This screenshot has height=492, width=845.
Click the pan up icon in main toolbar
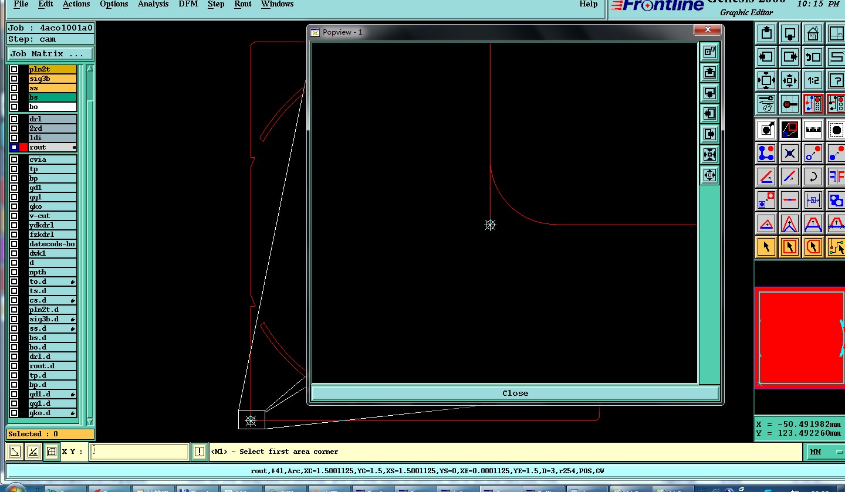coord(766,33)
